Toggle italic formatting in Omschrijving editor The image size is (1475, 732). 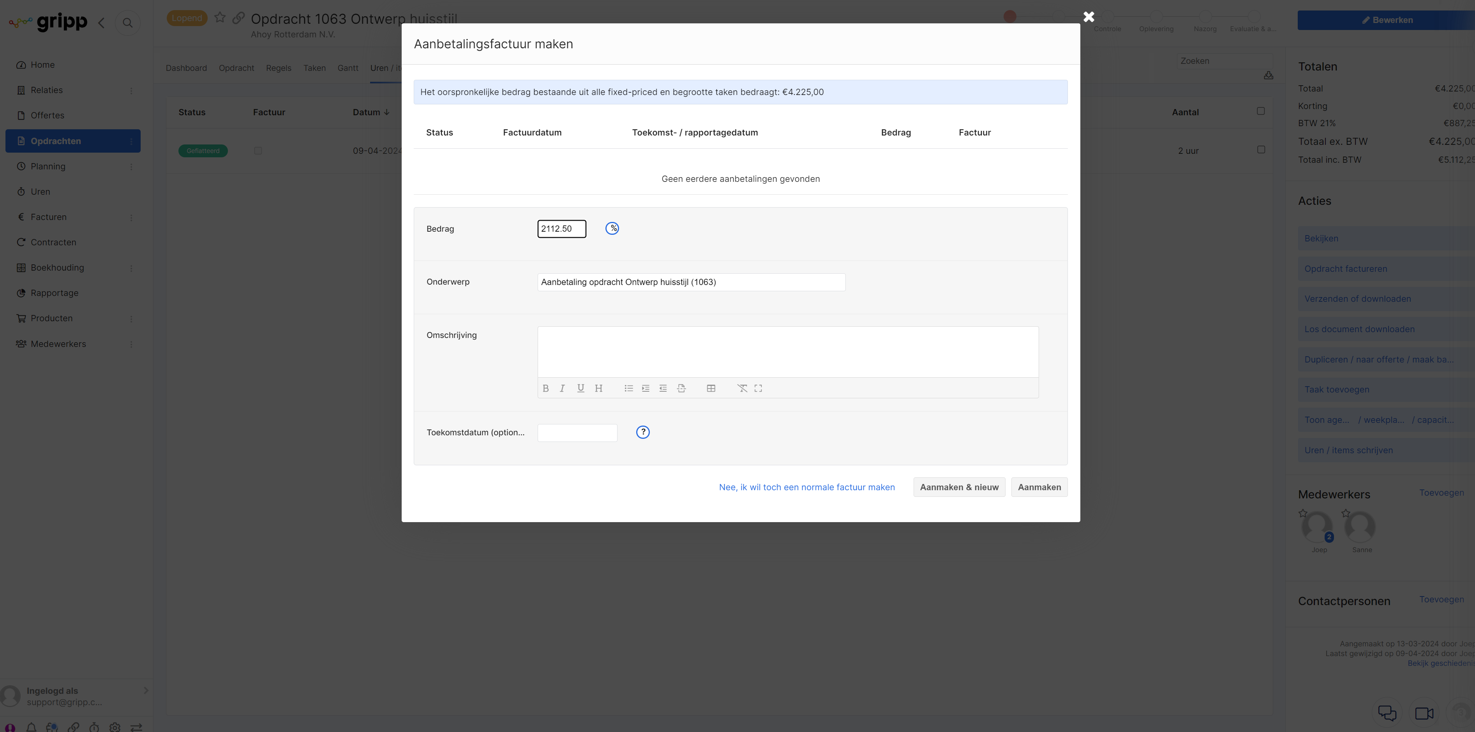[x=562, y=388]
